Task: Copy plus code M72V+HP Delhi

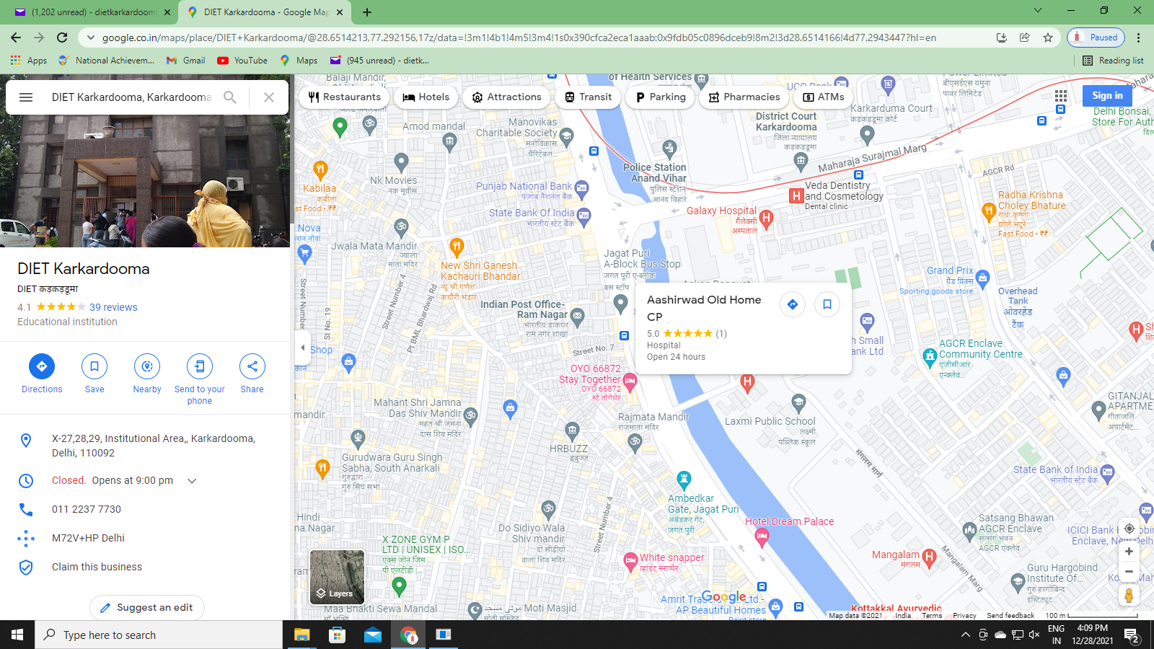Action: pos(88,538)
